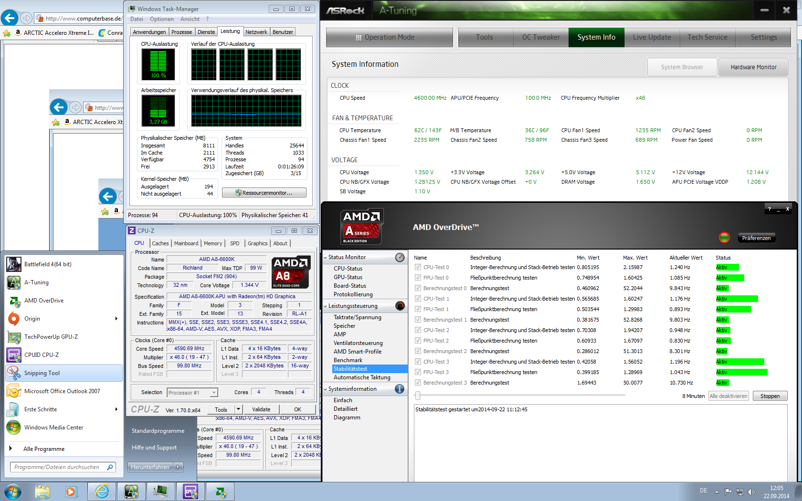Switch to the Memory tab in CPU-Z

[x=213, y=243]
